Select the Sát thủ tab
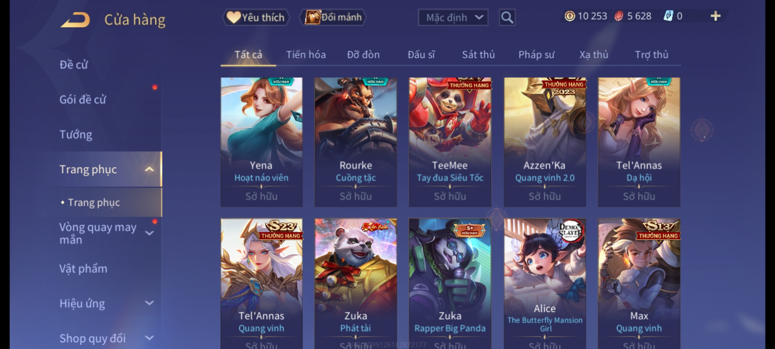This screenshot has height=349, width=775. coord(478,55)
